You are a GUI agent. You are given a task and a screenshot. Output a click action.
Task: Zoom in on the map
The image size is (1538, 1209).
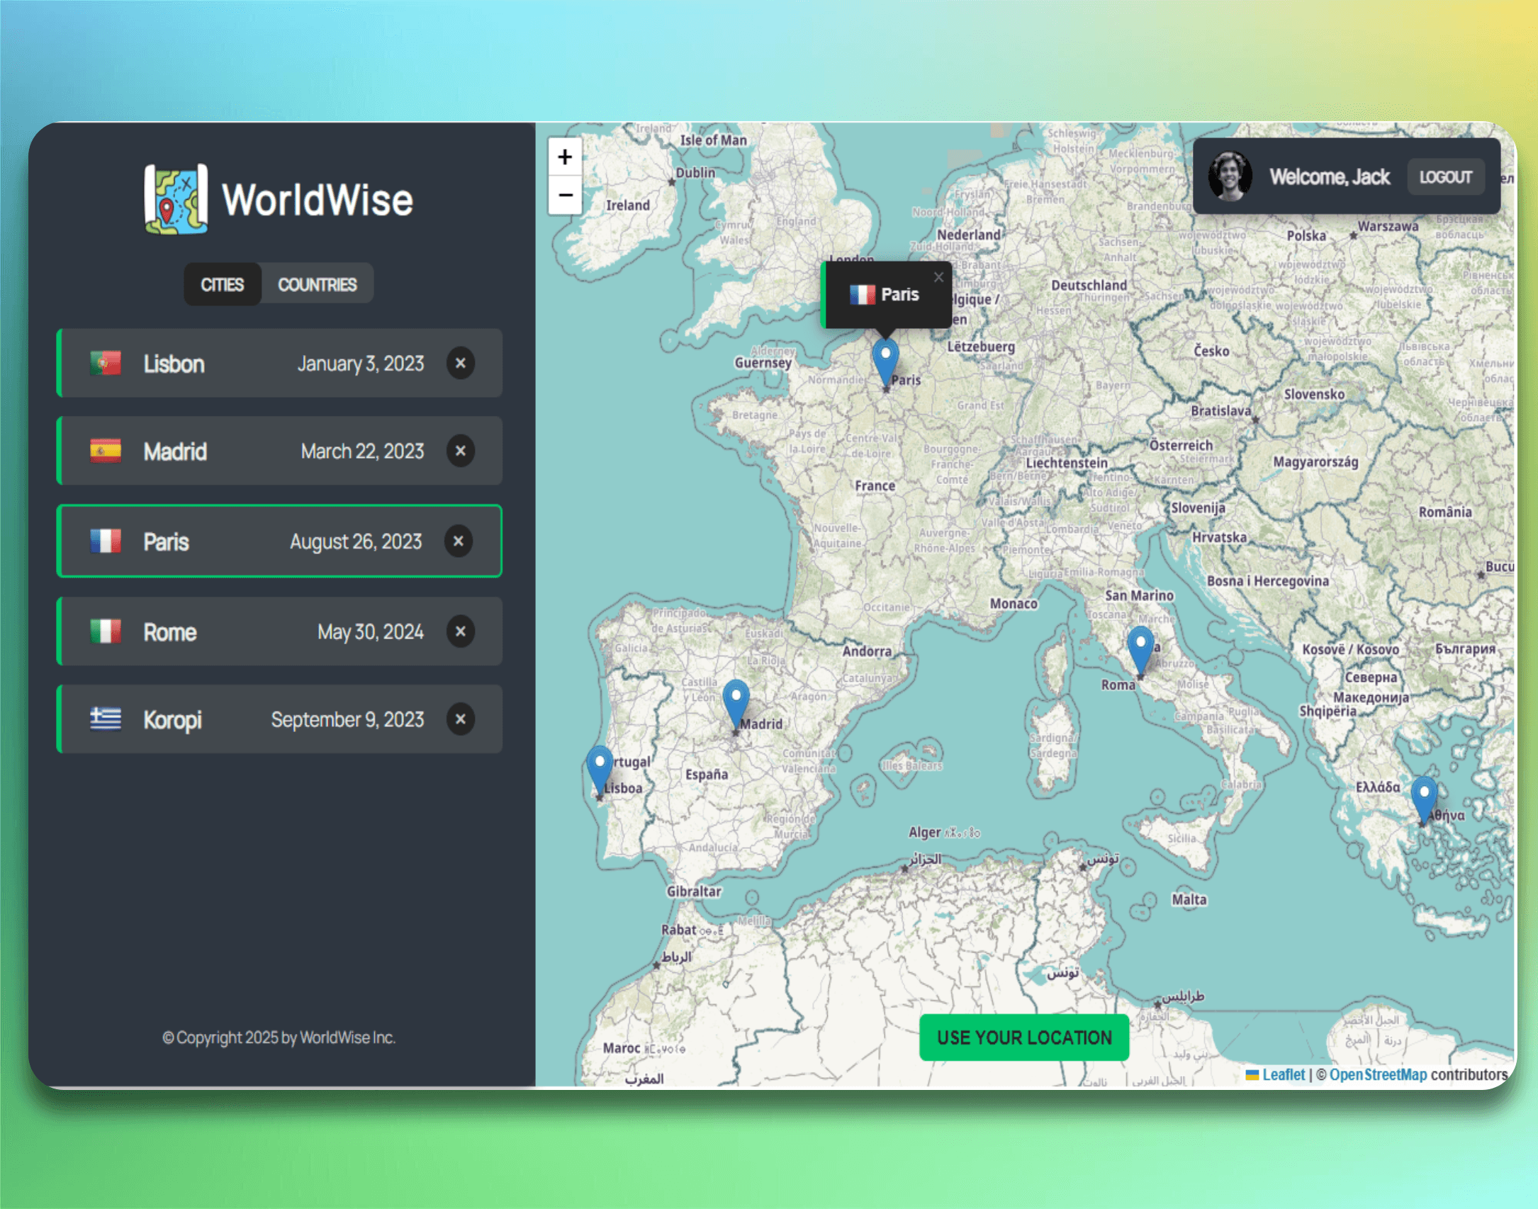point(565,157)
